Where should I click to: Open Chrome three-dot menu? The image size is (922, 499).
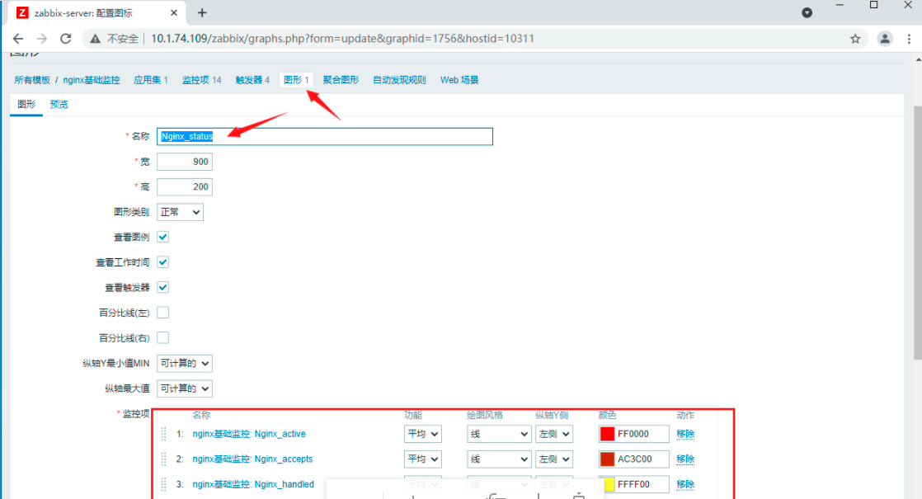click(x=909, y=39)
